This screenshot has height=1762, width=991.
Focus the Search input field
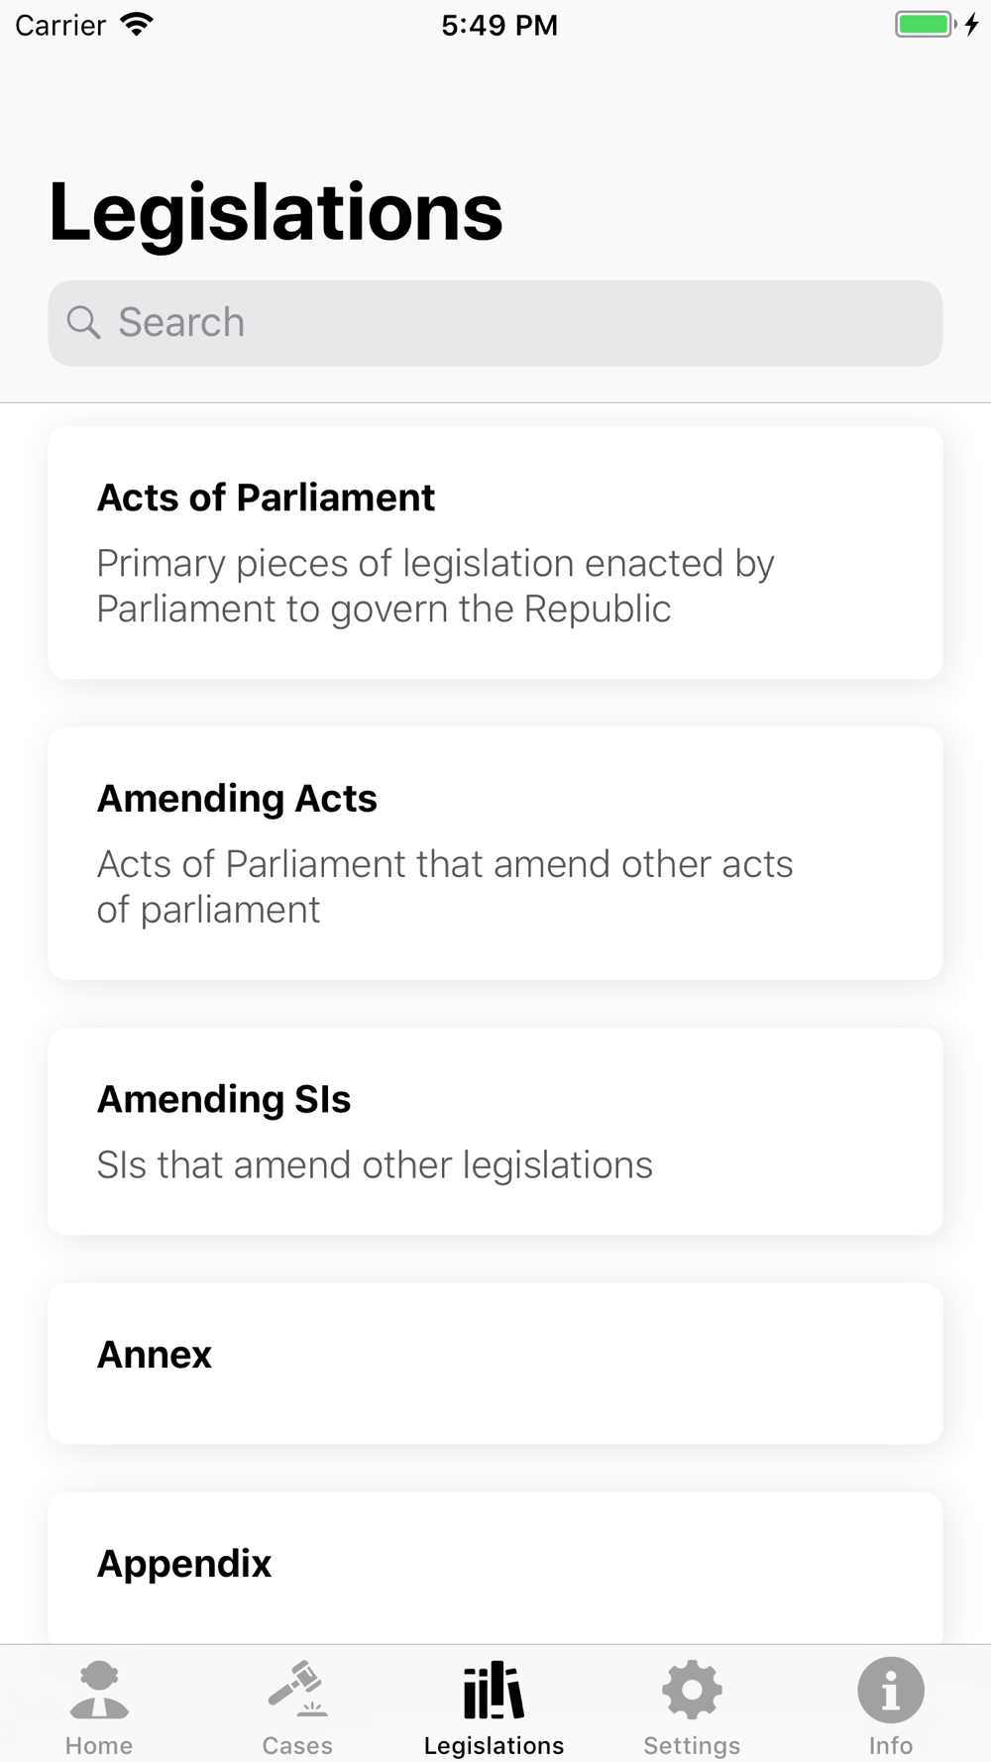[x=515, y=323]
